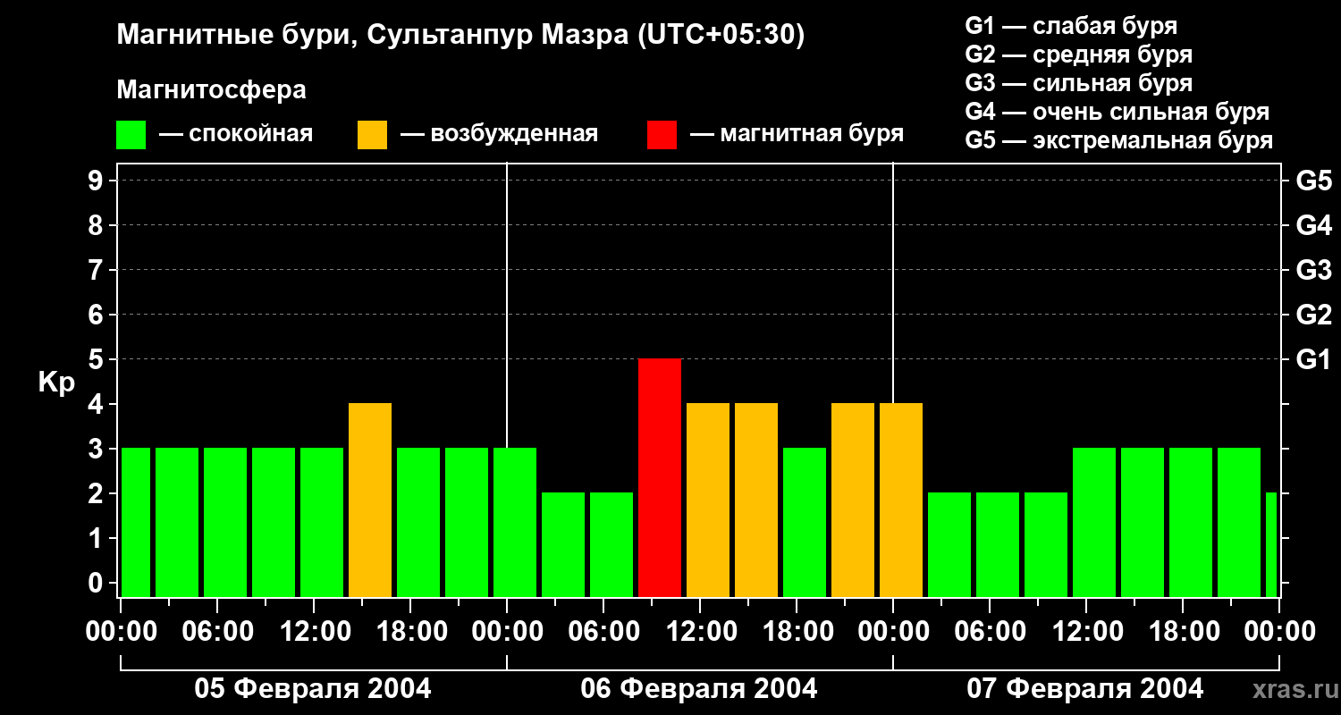This screenshot has width=1341, height=715.
Task: Select Kp 3 bar over 21:00 on 07 Февраля
Action: [1239, 523]
